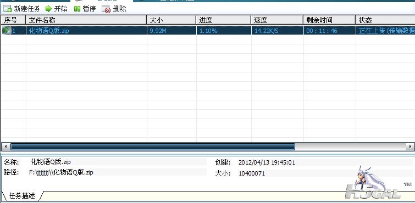Click the right arrow of horizontal scrollbar

pos(410,146)
